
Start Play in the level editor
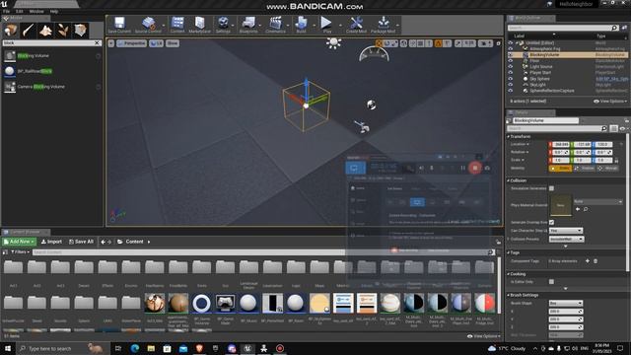point(326,25)
